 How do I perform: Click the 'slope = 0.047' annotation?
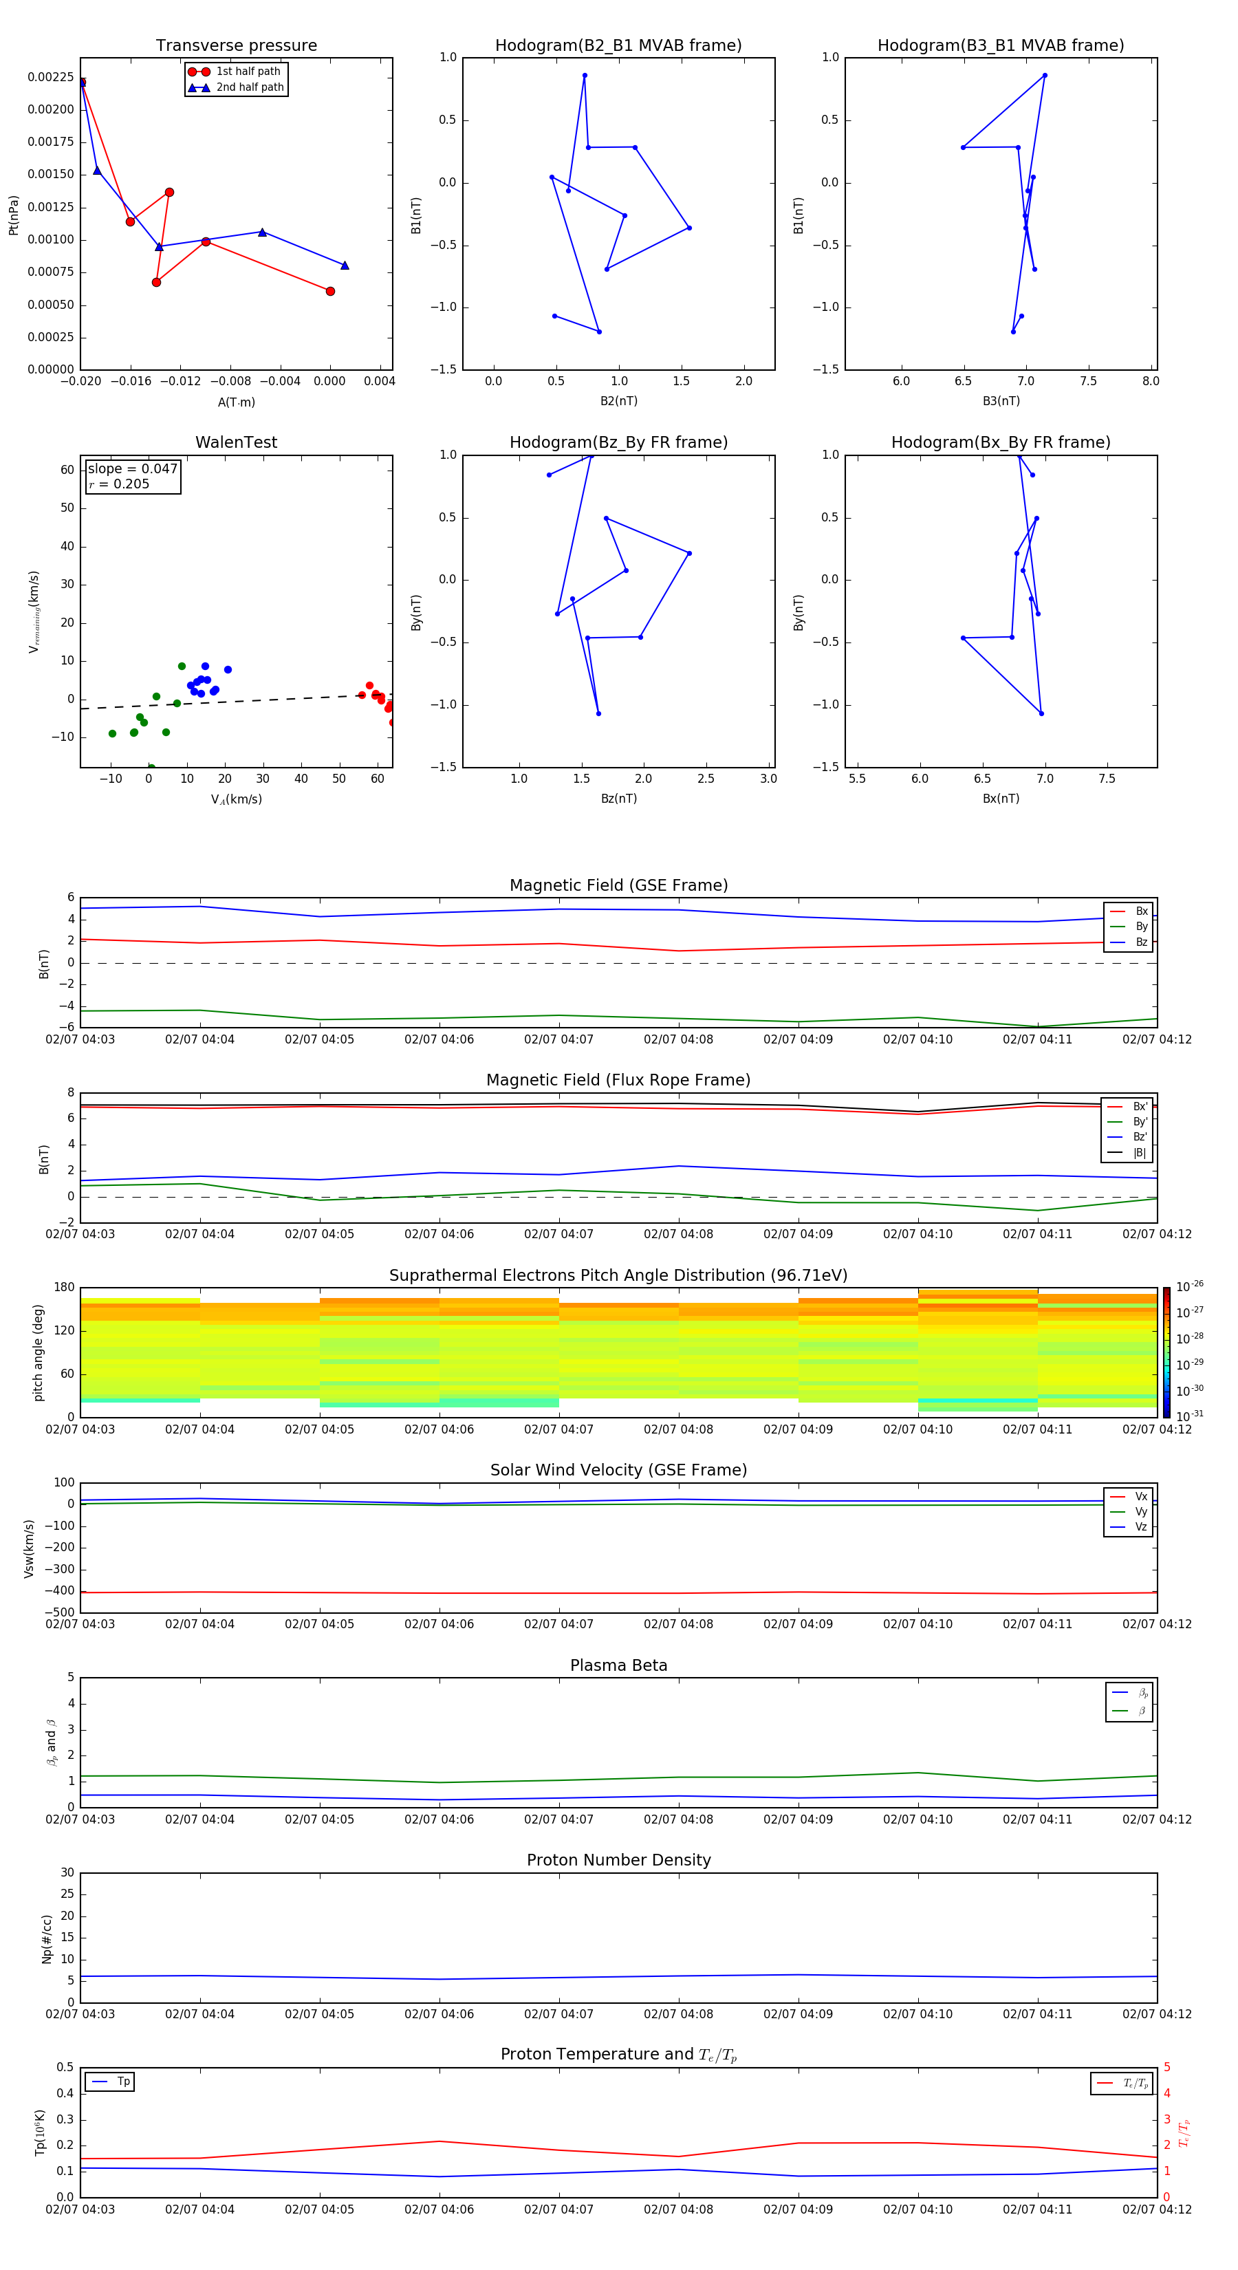[133, 469]
